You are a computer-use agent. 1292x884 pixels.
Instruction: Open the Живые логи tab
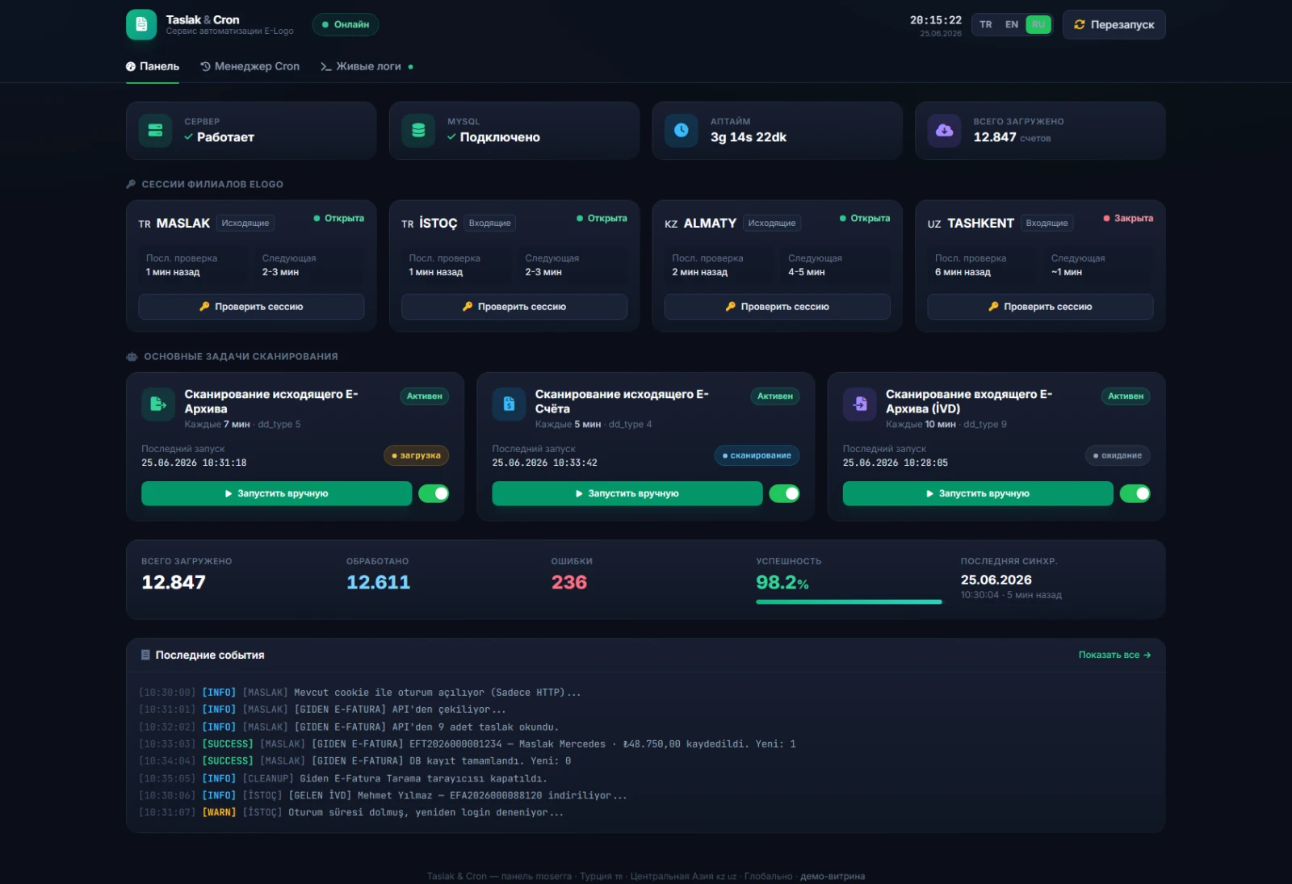367,66
